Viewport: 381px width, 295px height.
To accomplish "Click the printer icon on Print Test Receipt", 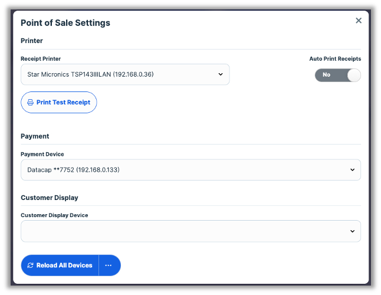I will tap(30, 103).
